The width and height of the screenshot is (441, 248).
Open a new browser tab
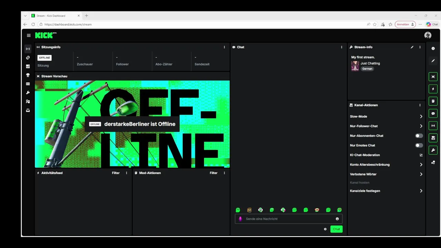(x=86, y=15)
